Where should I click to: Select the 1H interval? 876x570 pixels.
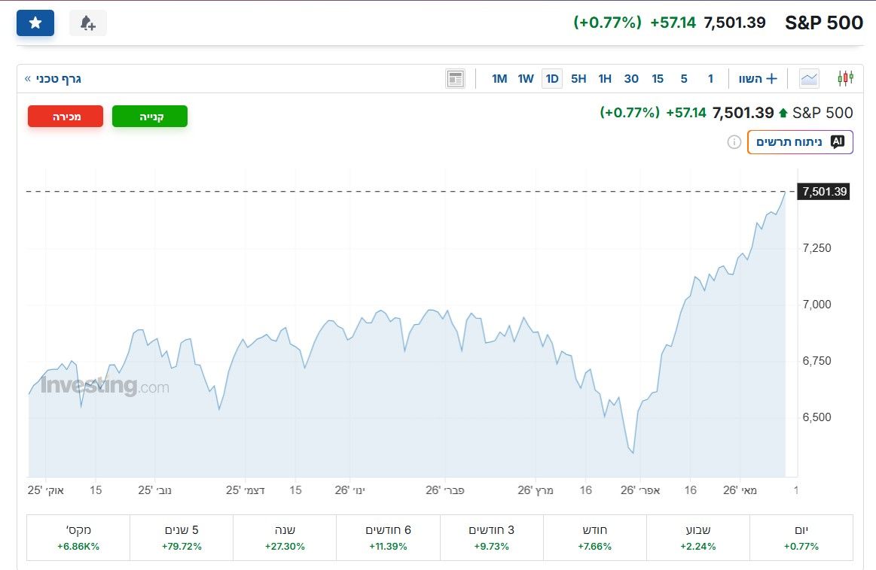pos(605,79)
